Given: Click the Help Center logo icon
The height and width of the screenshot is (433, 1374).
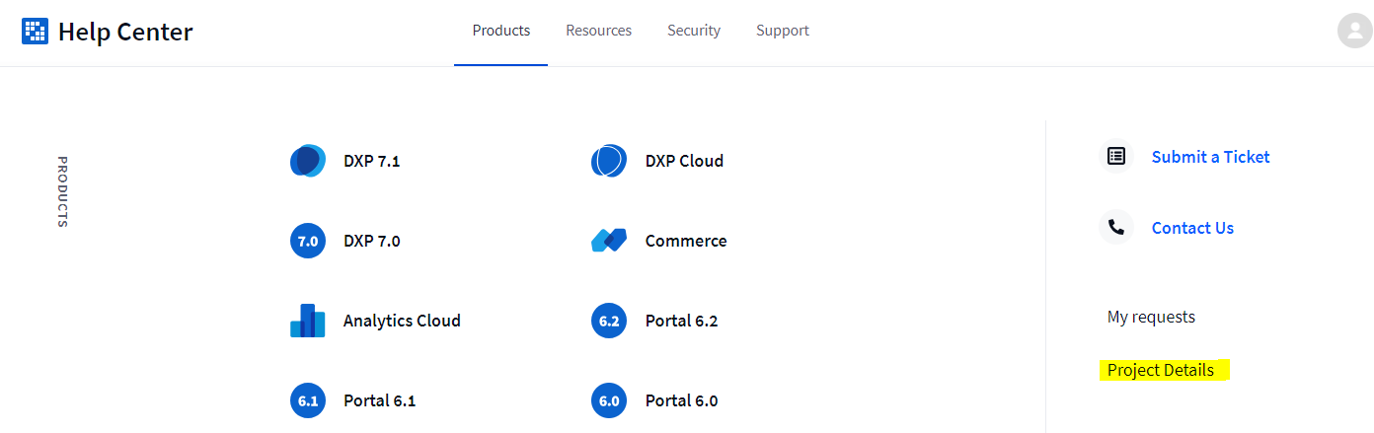Looking at the screenshot, I should [35, 32].
